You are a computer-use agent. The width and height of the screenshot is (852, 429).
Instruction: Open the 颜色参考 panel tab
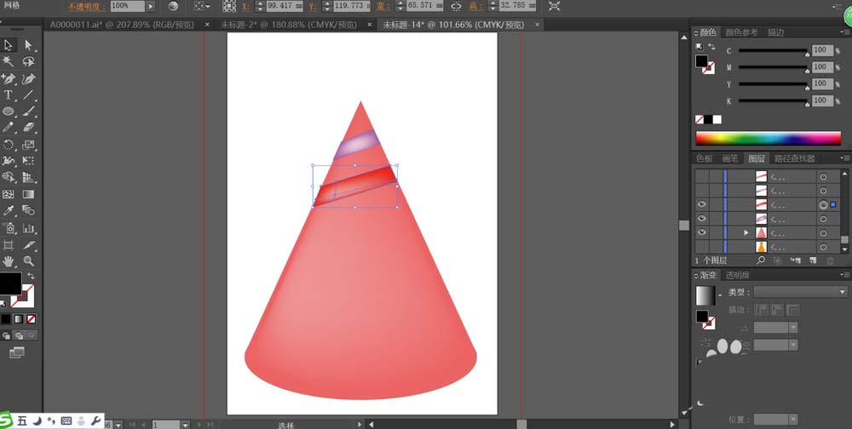point(741,32)
